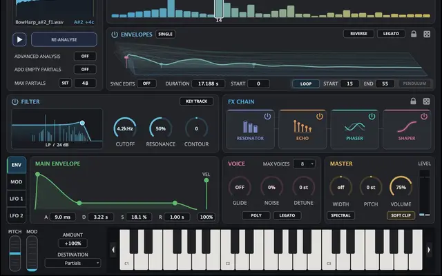
Task: Click the Resonance knob showing 50%
Action: (161, 129)
